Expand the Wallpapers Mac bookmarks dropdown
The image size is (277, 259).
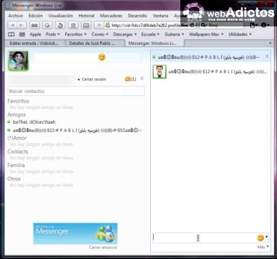click(206, 34)
